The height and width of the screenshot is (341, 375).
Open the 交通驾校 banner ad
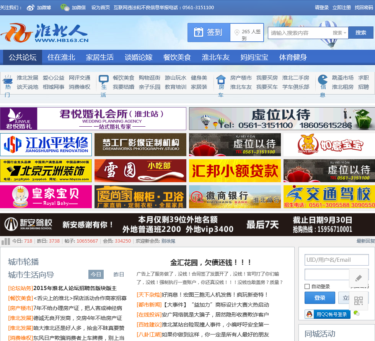click(329, 197)
